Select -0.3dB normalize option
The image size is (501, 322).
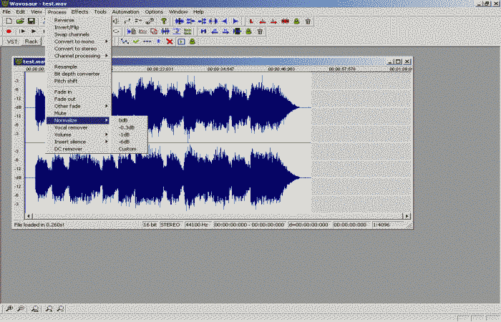(126, 127)
